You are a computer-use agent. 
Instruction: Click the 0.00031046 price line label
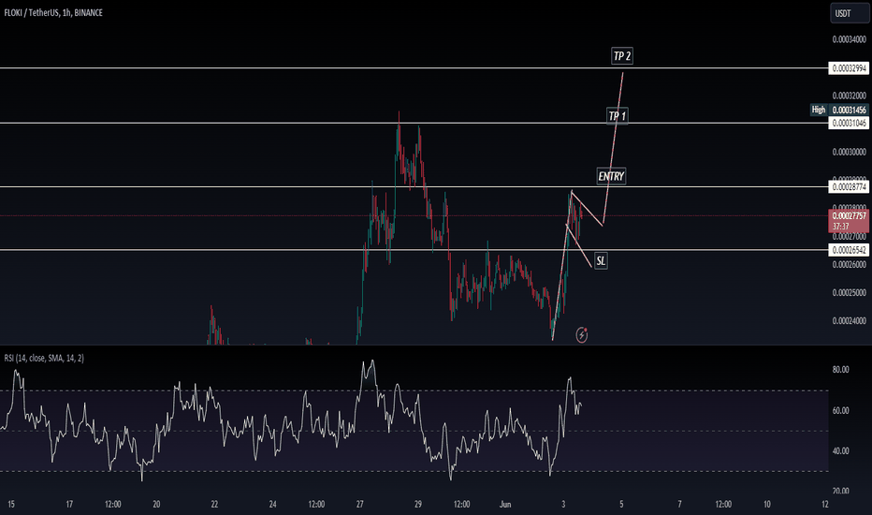coord(850,123)
